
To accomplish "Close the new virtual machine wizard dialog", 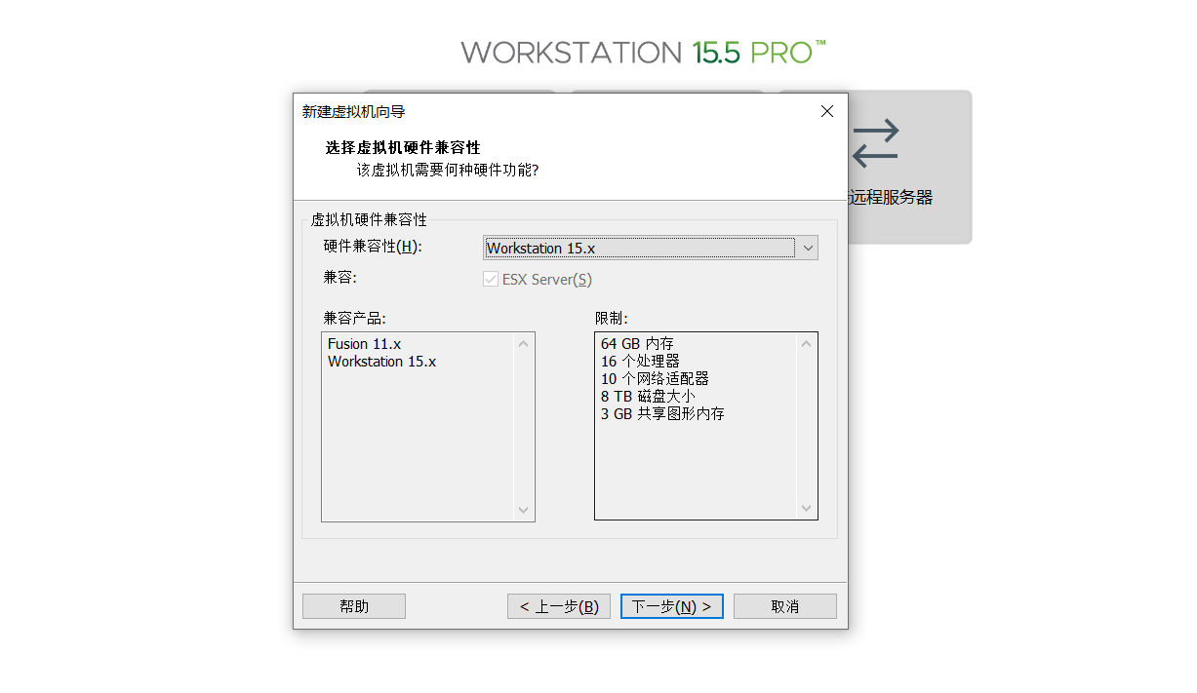I will tap(827, 111).
